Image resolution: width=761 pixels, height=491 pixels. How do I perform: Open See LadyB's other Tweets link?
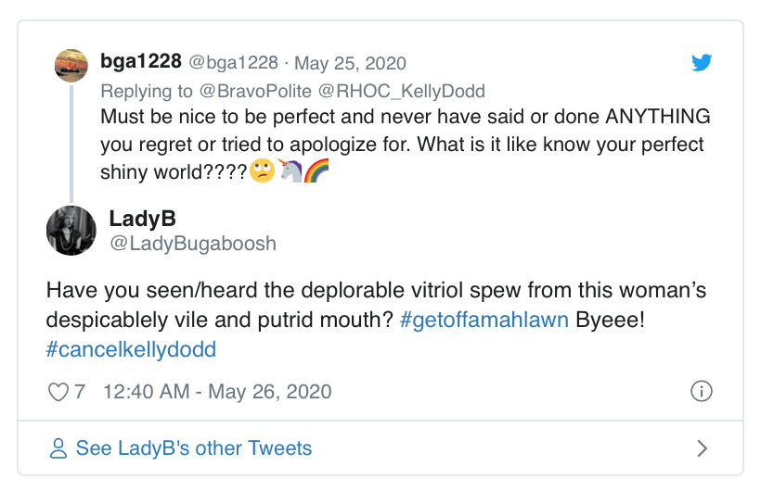click(x=193, y=449)
